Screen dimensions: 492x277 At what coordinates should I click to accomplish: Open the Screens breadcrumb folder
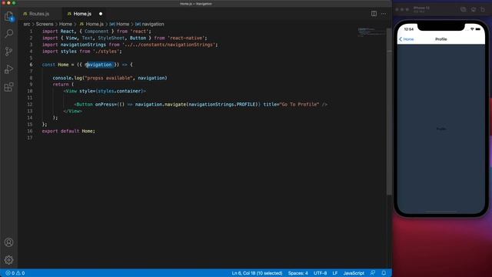coord(45,24)
